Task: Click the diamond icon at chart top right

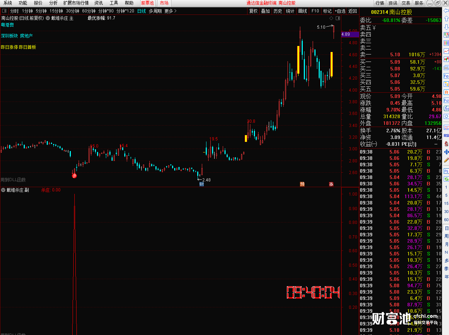Action: pos(331,18)
